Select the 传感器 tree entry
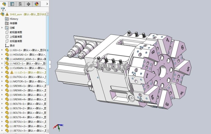 tap(13, 23)
